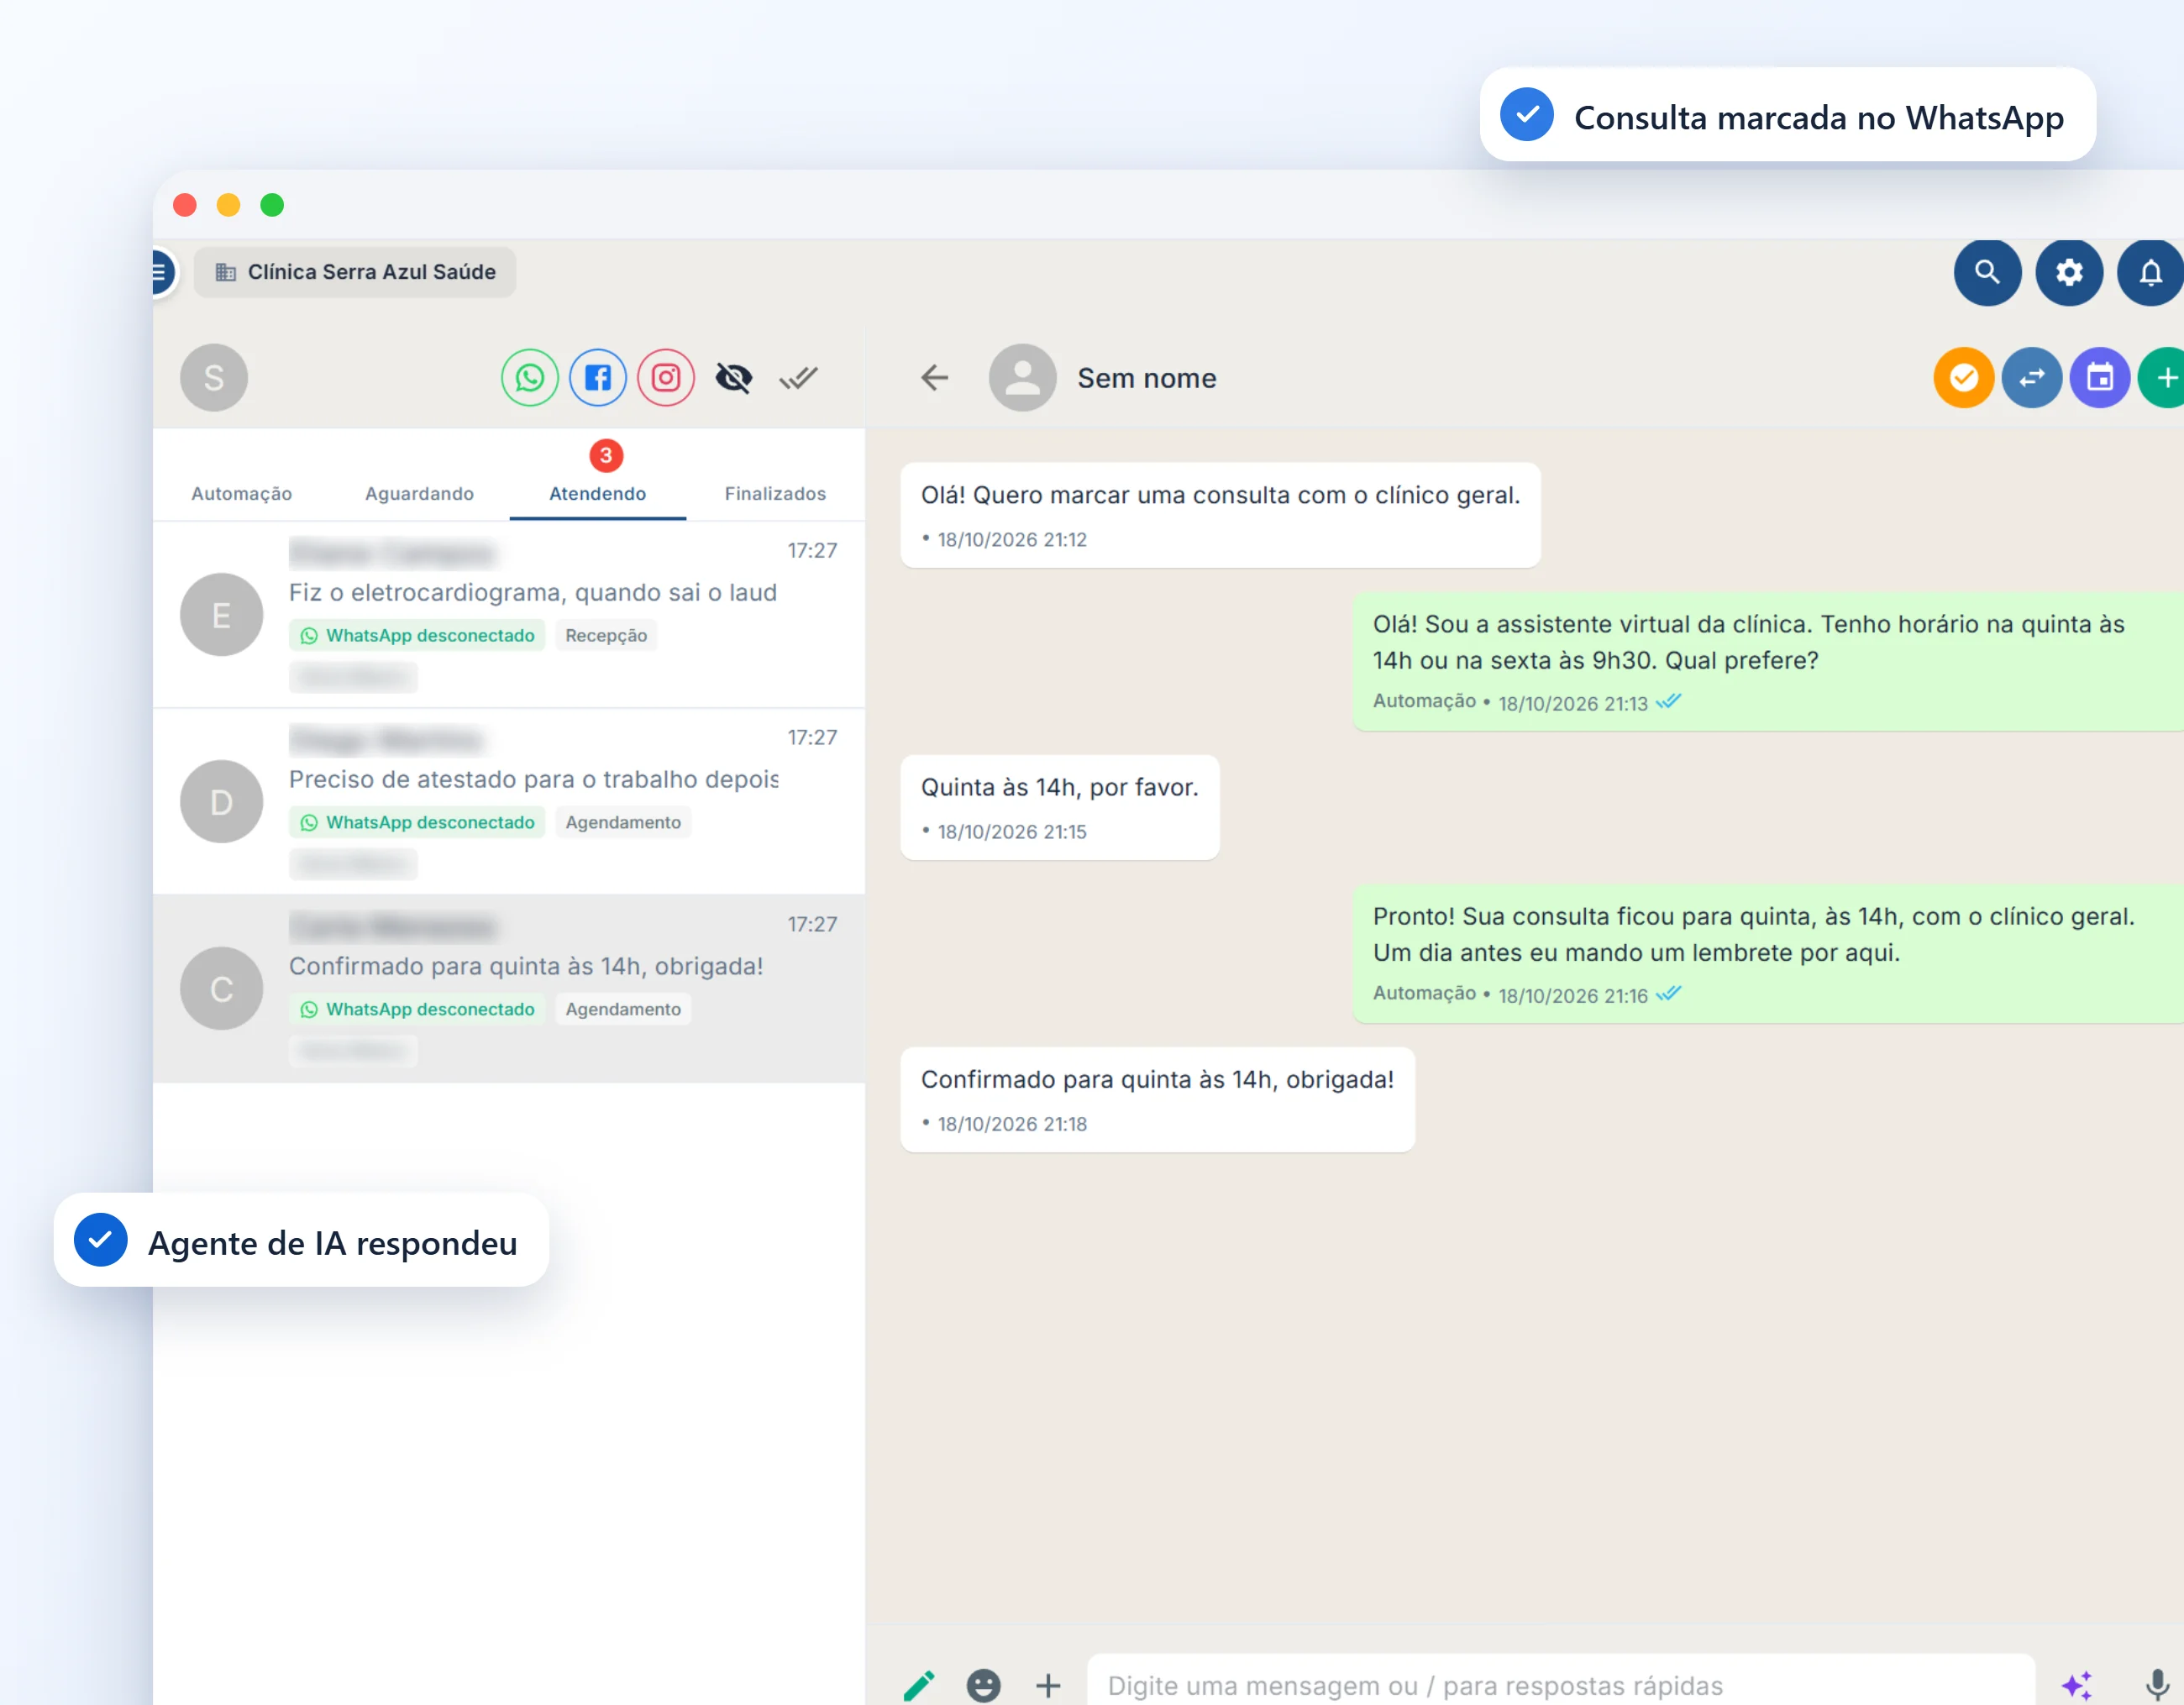Screen dimensions: 2184x1705
Task: Click the Clínica Serra Azul Saúde selector
Action: pos(355,272)
